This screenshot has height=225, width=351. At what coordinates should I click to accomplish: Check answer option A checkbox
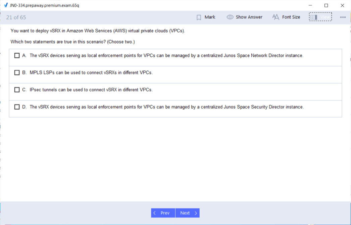(x=17, y=56)
